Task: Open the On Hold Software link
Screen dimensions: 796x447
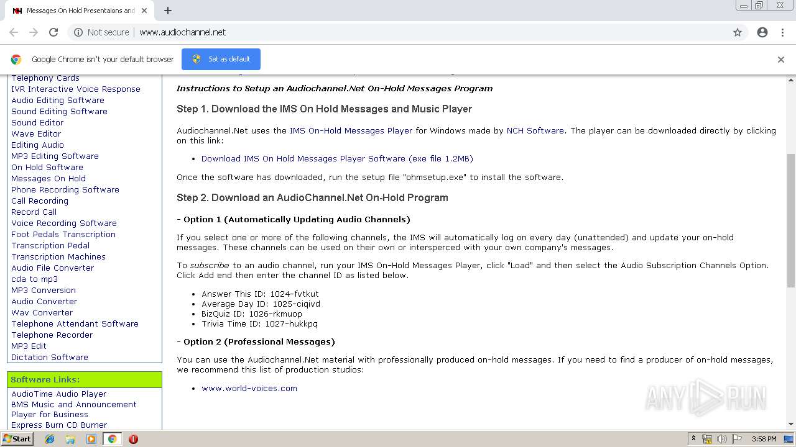Action: click(47, 167)
